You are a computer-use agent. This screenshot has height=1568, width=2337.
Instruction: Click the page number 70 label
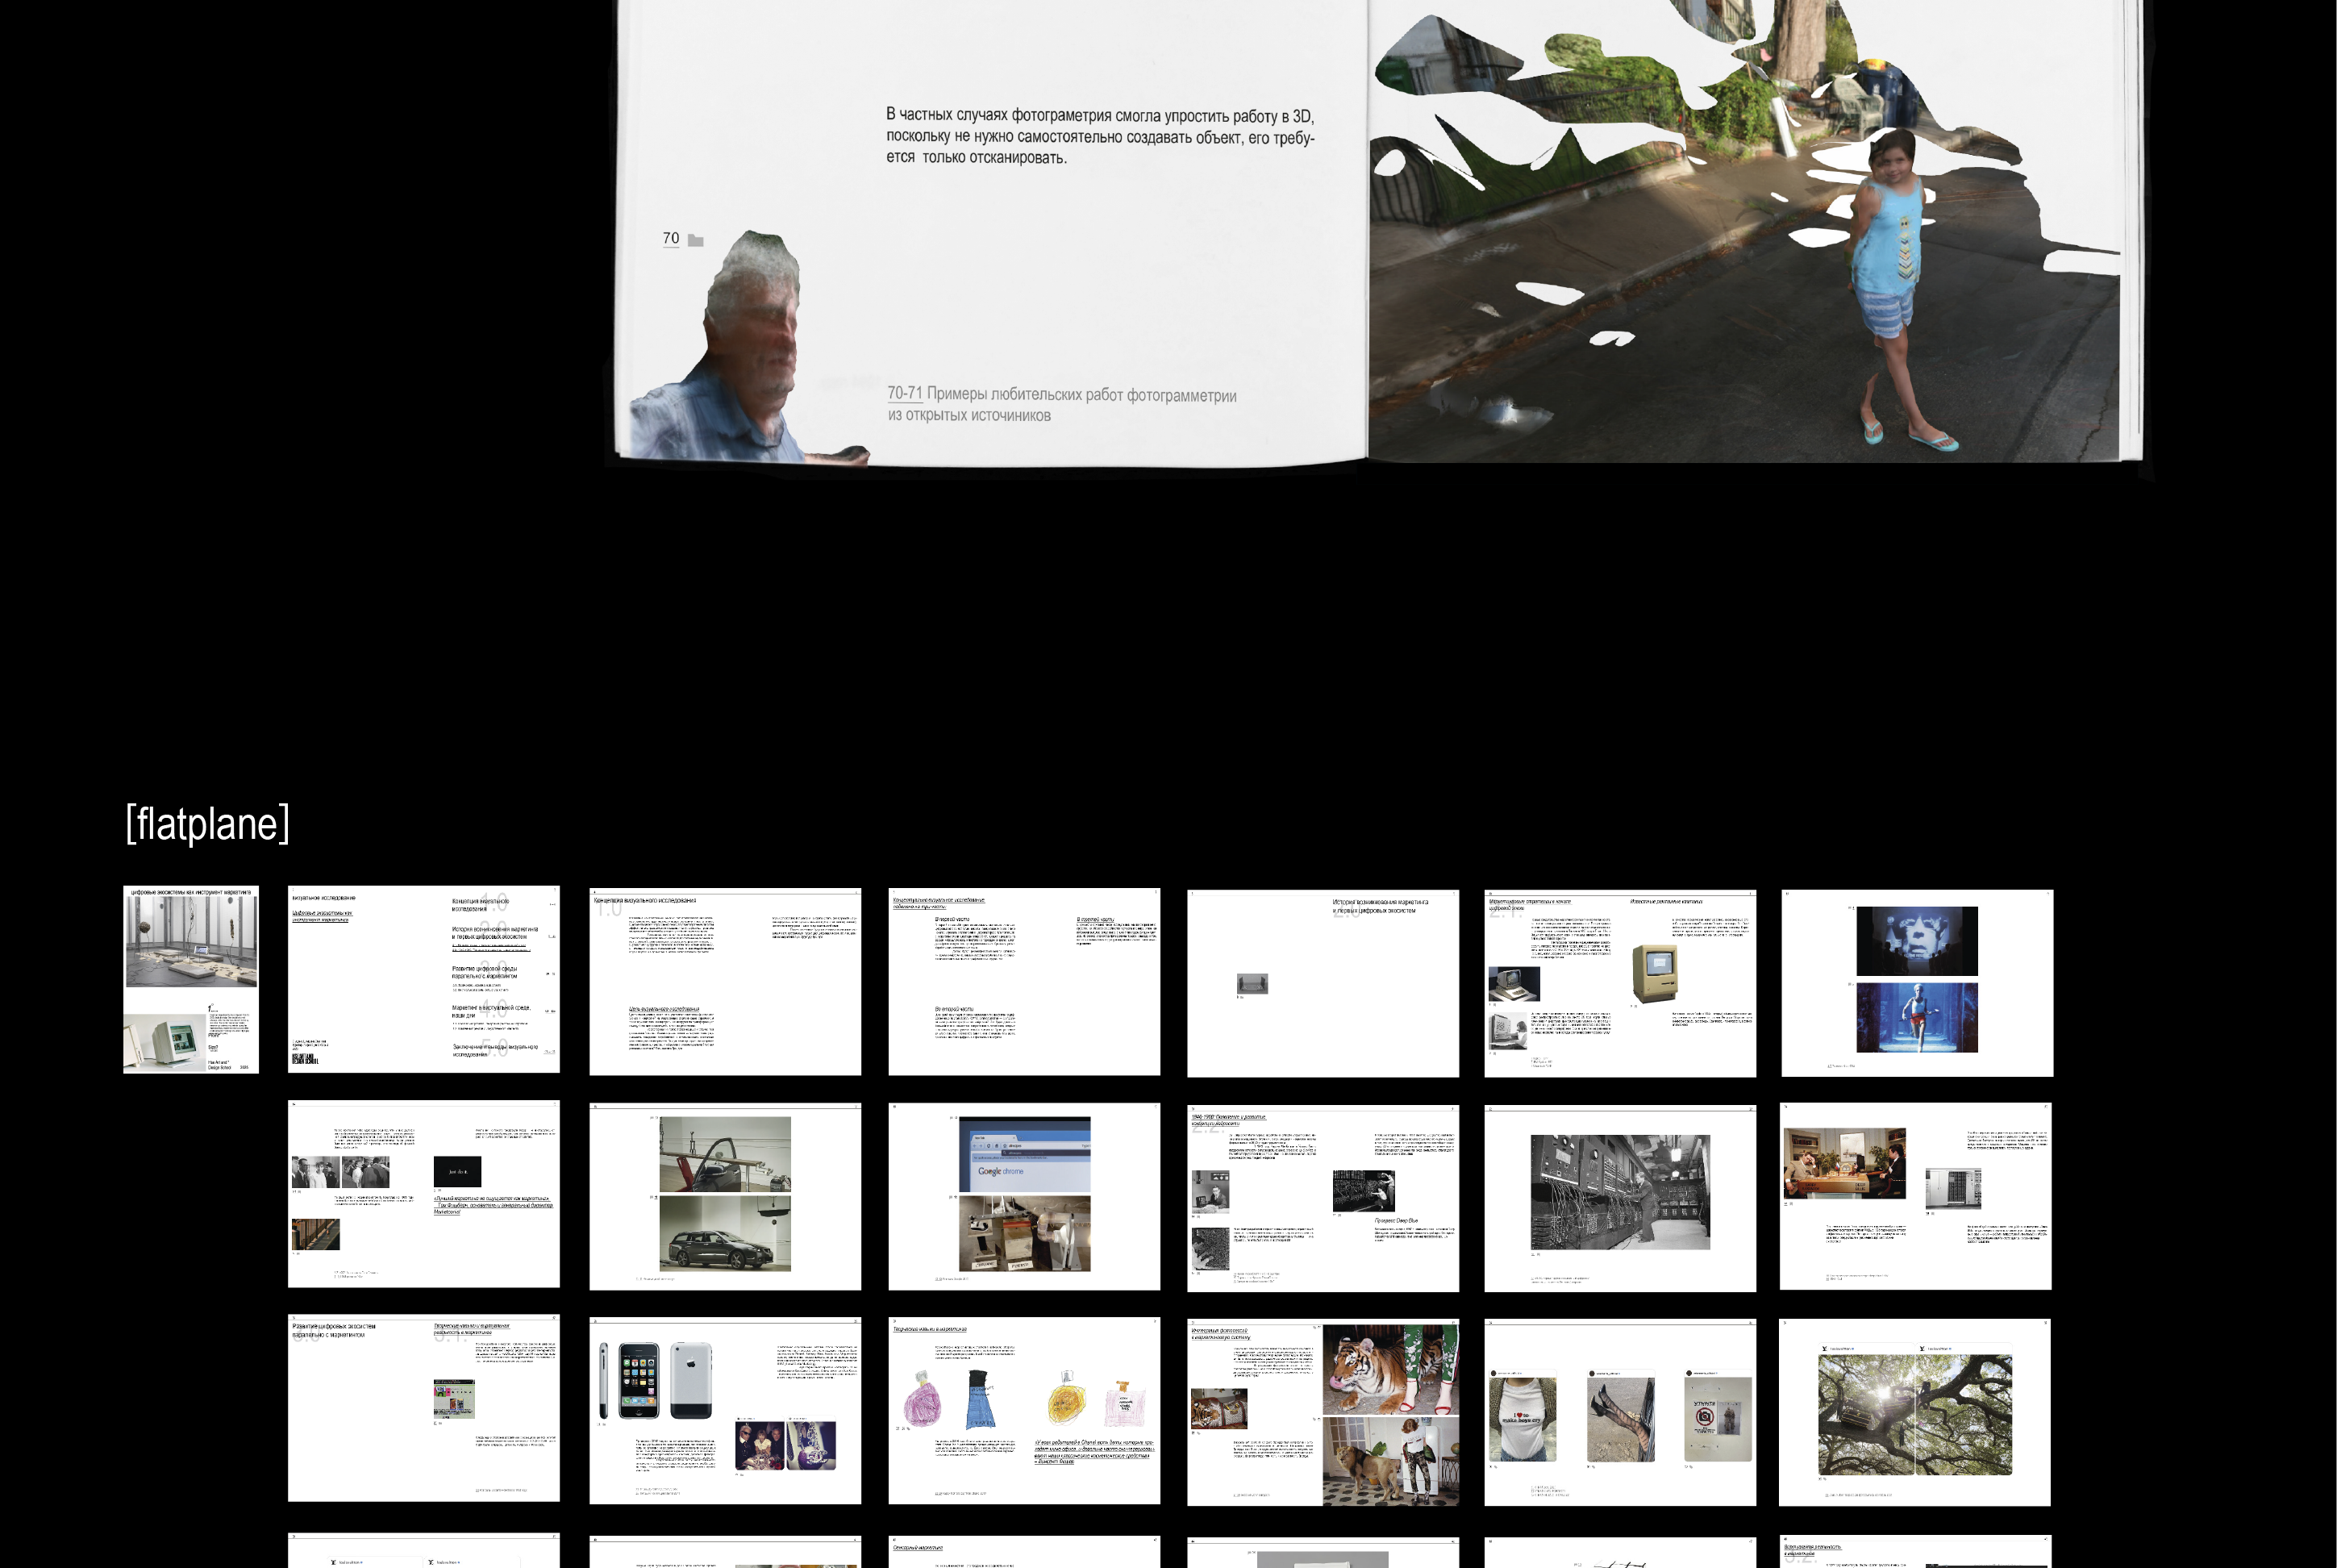tap(671, 238)
